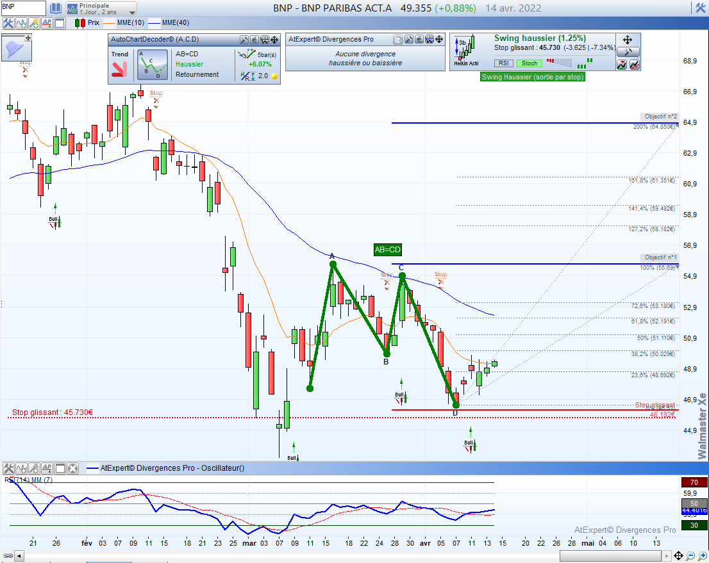Screen dimensions: 709x563
Task: Click the scrollbar left arrow
Action: (19, 556)
